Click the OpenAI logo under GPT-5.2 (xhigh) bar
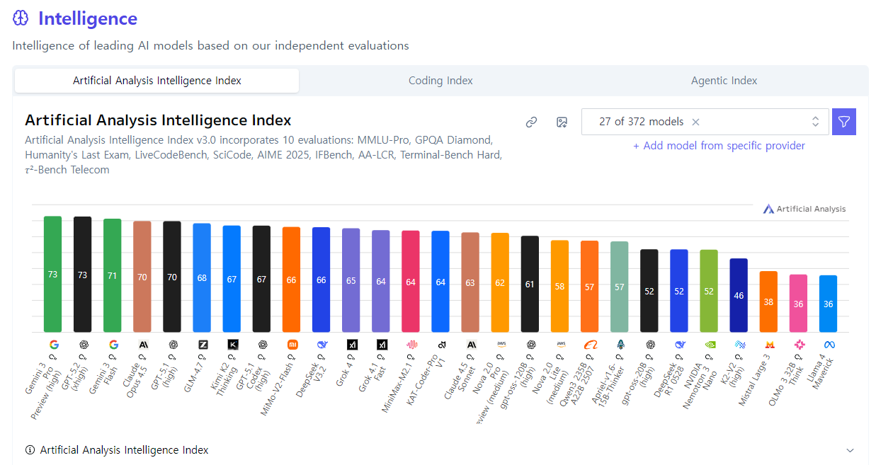The width and height of the screenshot is (876, 465). click(x=83, y=345)
